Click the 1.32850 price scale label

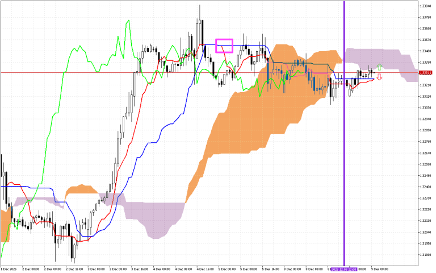pos(425,130)
